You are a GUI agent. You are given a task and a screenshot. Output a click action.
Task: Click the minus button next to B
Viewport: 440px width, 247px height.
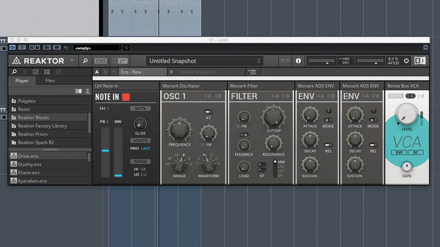(x=114, y=72)
